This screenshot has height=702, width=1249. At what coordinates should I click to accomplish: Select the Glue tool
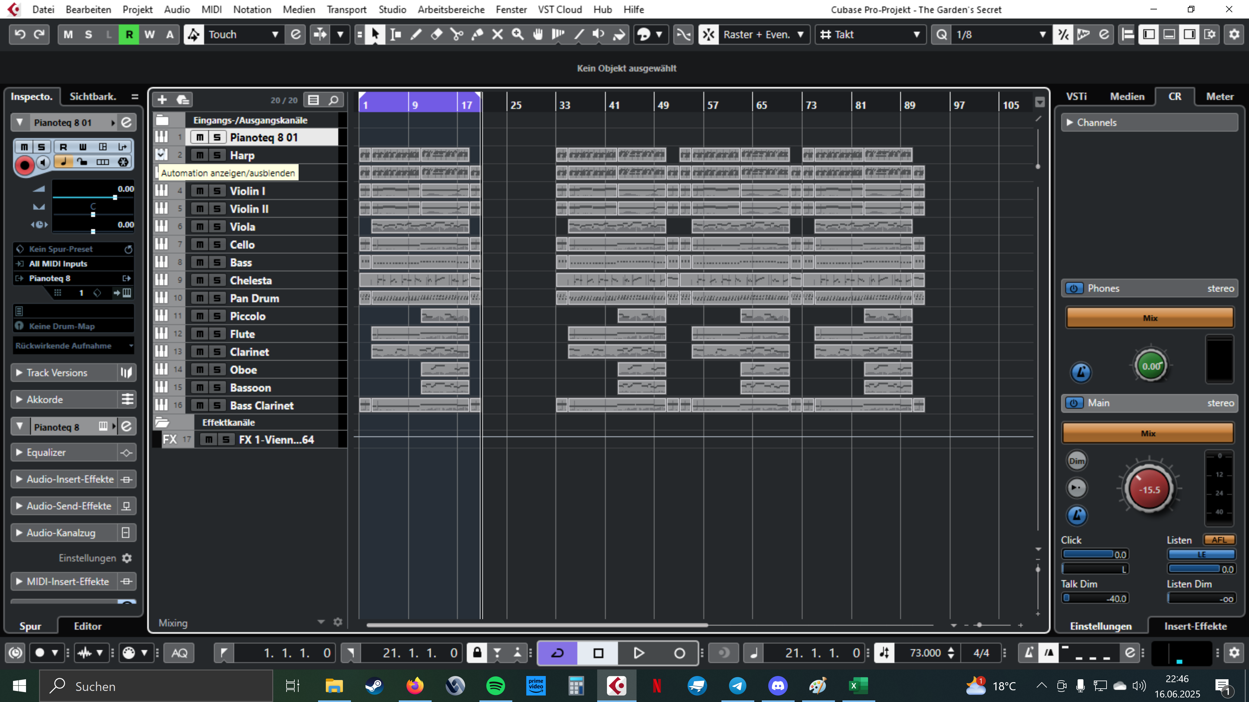(x=477, y=34)
